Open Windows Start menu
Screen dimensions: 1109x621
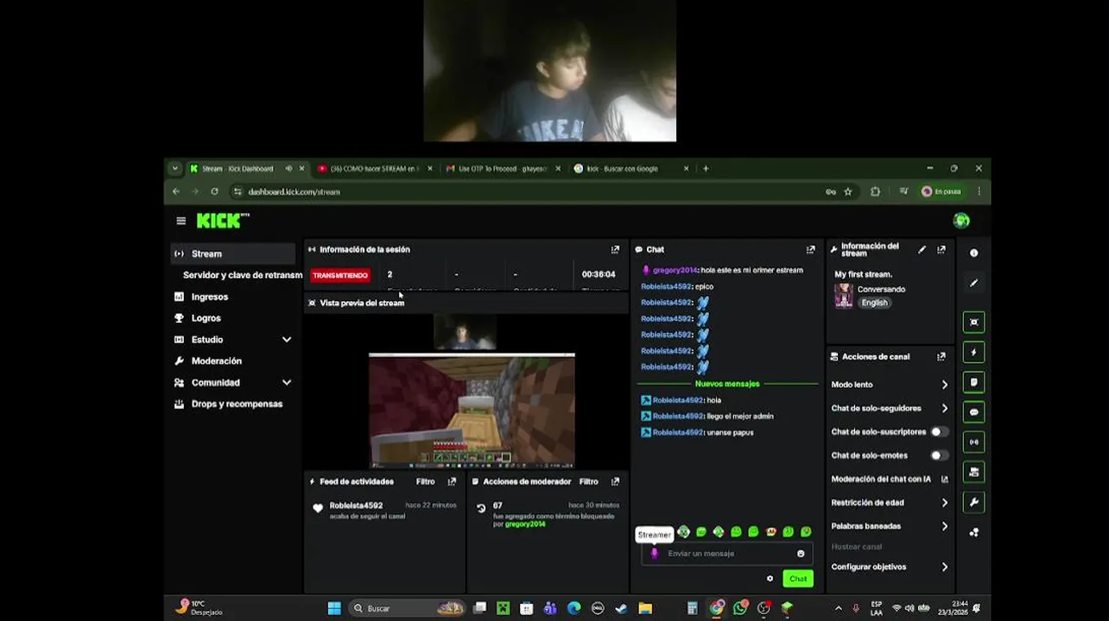coord(334,608)
